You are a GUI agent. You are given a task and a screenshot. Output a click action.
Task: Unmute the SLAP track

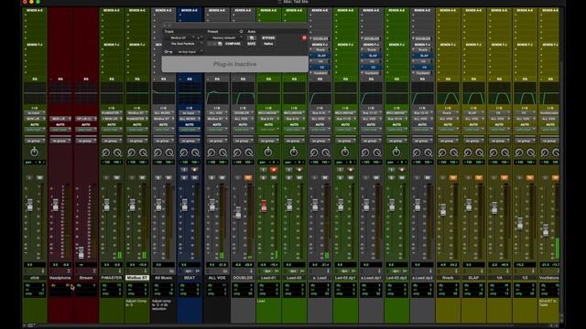tap(479, 178)
